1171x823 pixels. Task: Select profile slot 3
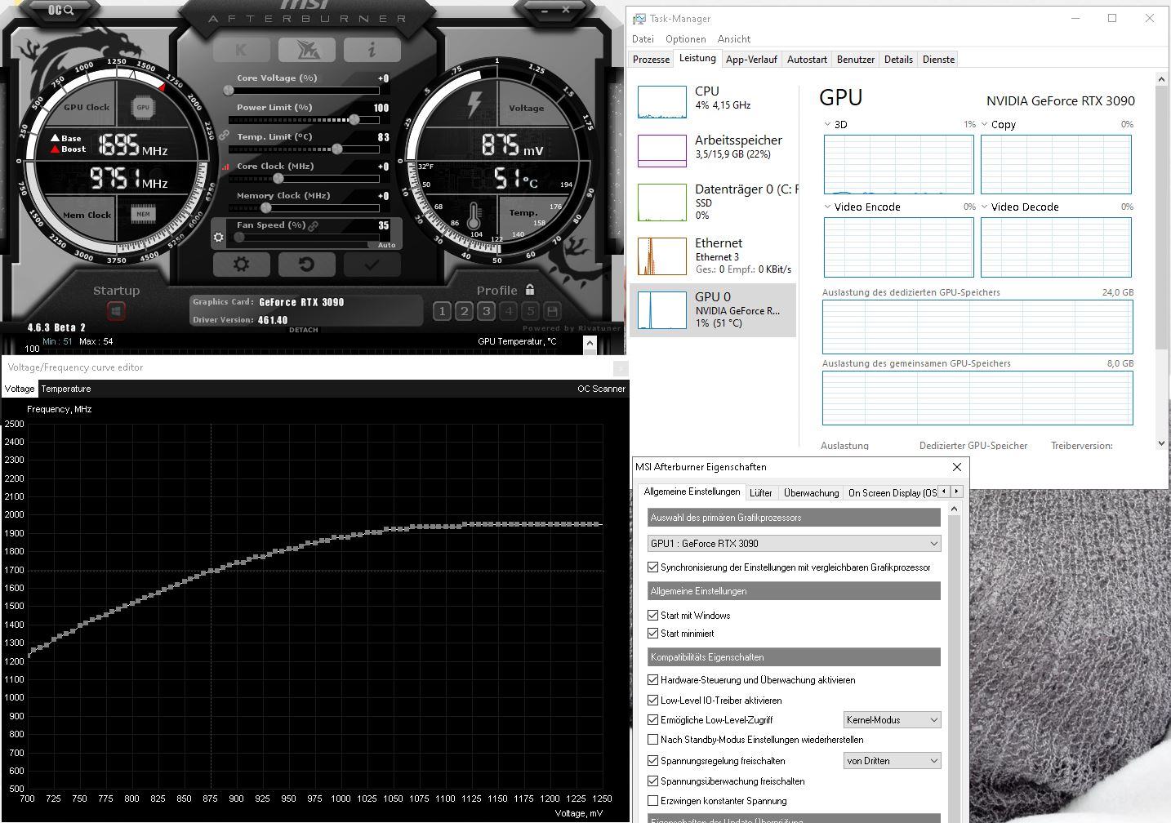pyautogui.click(x=486, y=311)
